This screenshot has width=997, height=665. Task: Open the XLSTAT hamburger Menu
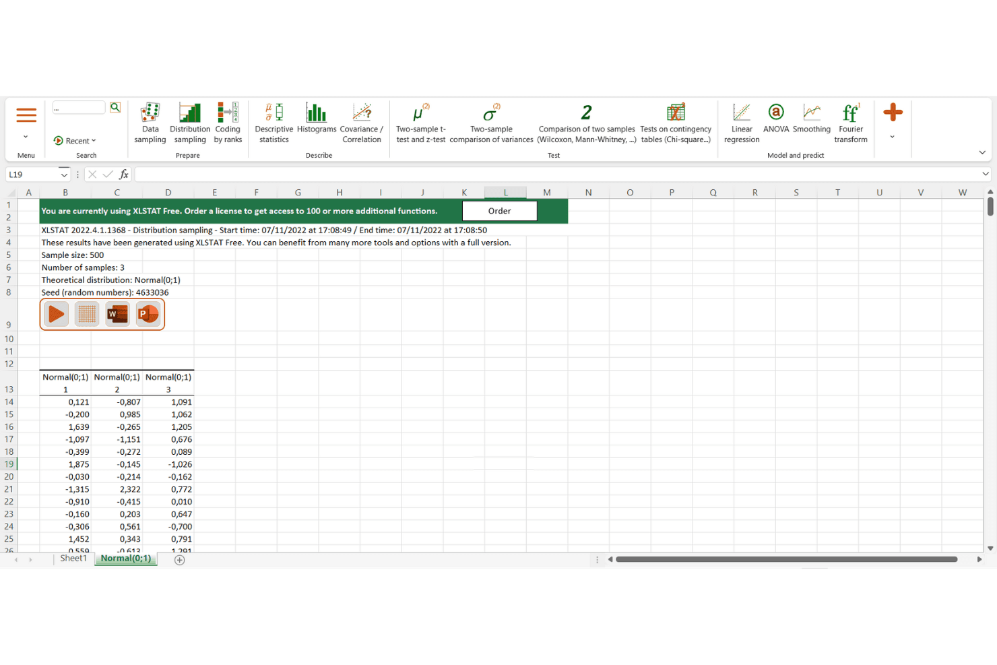point(26,116)
